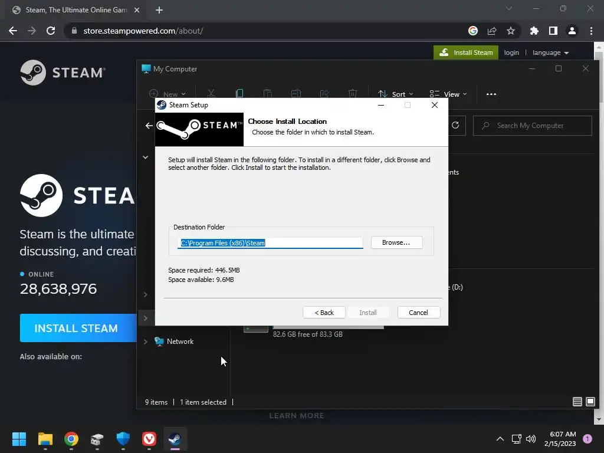Show hidden system tray icons
Viewport: 604px width, 453px height.
point(500,439)
